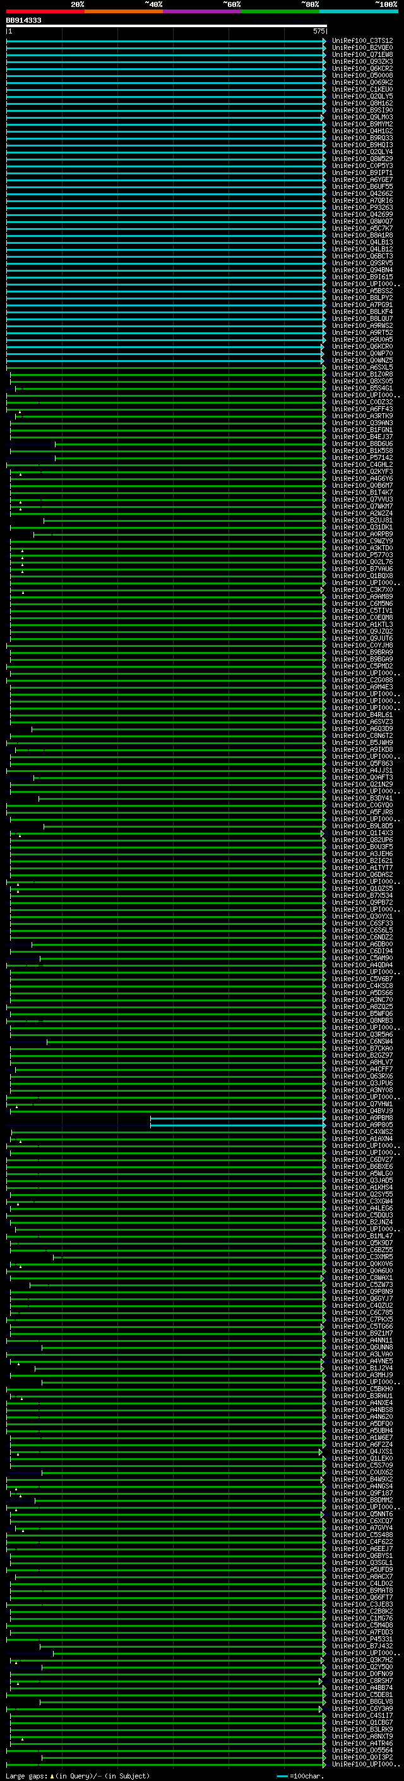Select label UniRef100_B7CKA0
This screenshot has height=1781, width=404.
[x=362, y=1049]
